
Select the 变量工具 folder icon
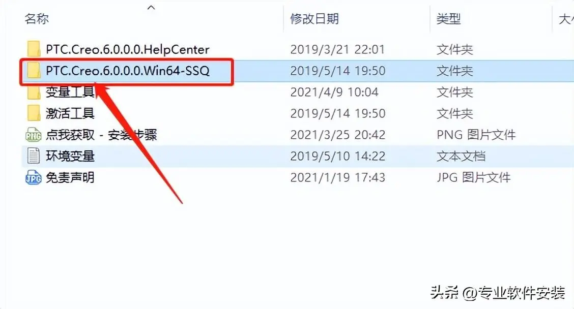pyautogui.click(x=34, y=92)
